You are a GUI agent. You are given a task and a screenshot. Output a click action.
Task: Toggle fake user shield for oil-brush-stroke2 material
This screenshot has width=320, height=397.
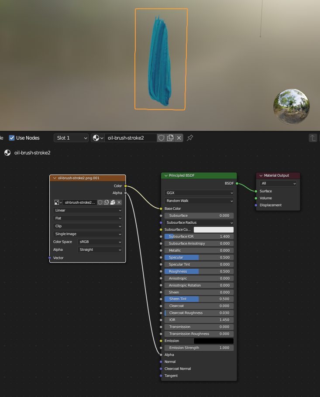tap(161, 138)
